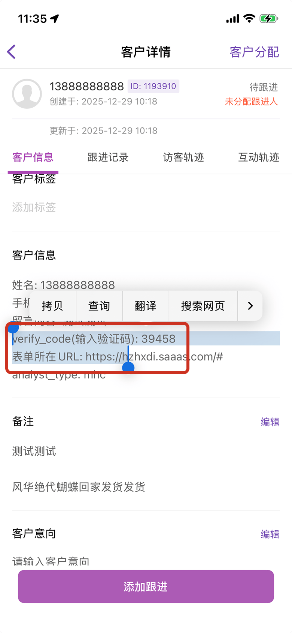The width and height of the screenshot is (292, 633).
Task: Tap the ID: 1193910 badge
Action: [x=153, y=86]
